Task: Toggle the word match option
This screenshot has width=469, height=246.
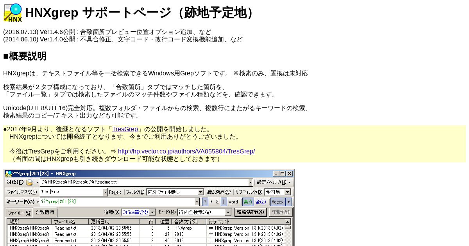Action: coord(233,202)
